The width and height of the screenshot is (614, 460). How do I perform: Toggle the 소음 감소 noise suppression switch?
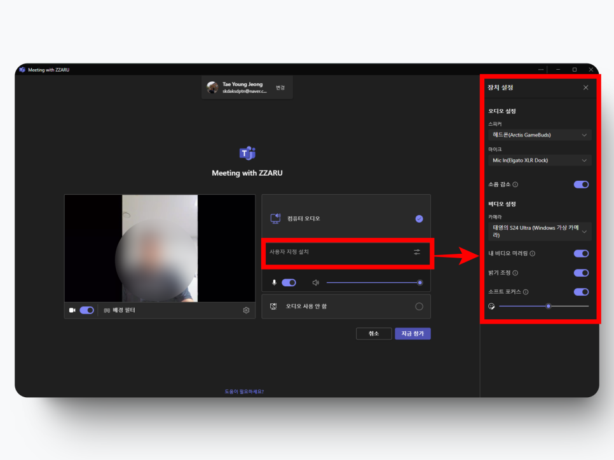581,185
